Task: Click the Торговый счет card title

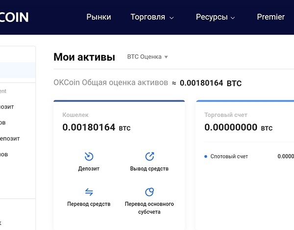Action: [225, 115]
